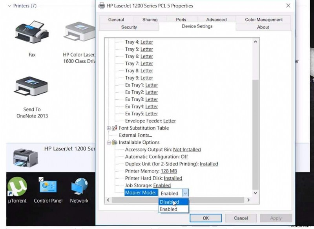This screenshot has width=314, height=229.
Task: Expand the Font Substitution Table entry
Action: [108, 128]
